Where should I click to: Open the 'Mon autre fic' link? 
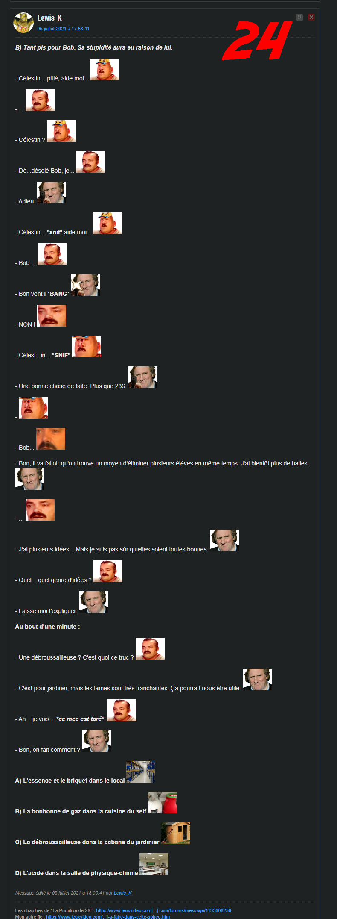click(108, 917)
